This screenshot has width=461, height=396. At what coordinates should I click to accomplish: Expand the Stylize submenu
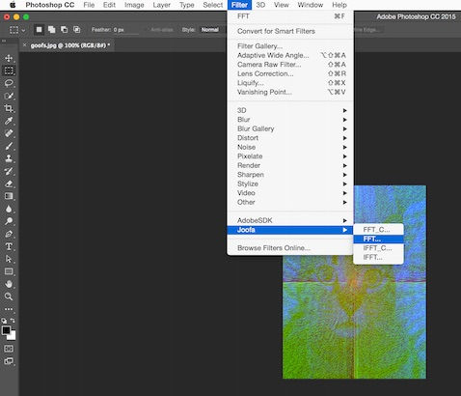pyautogui.click(x=290, y=184)
